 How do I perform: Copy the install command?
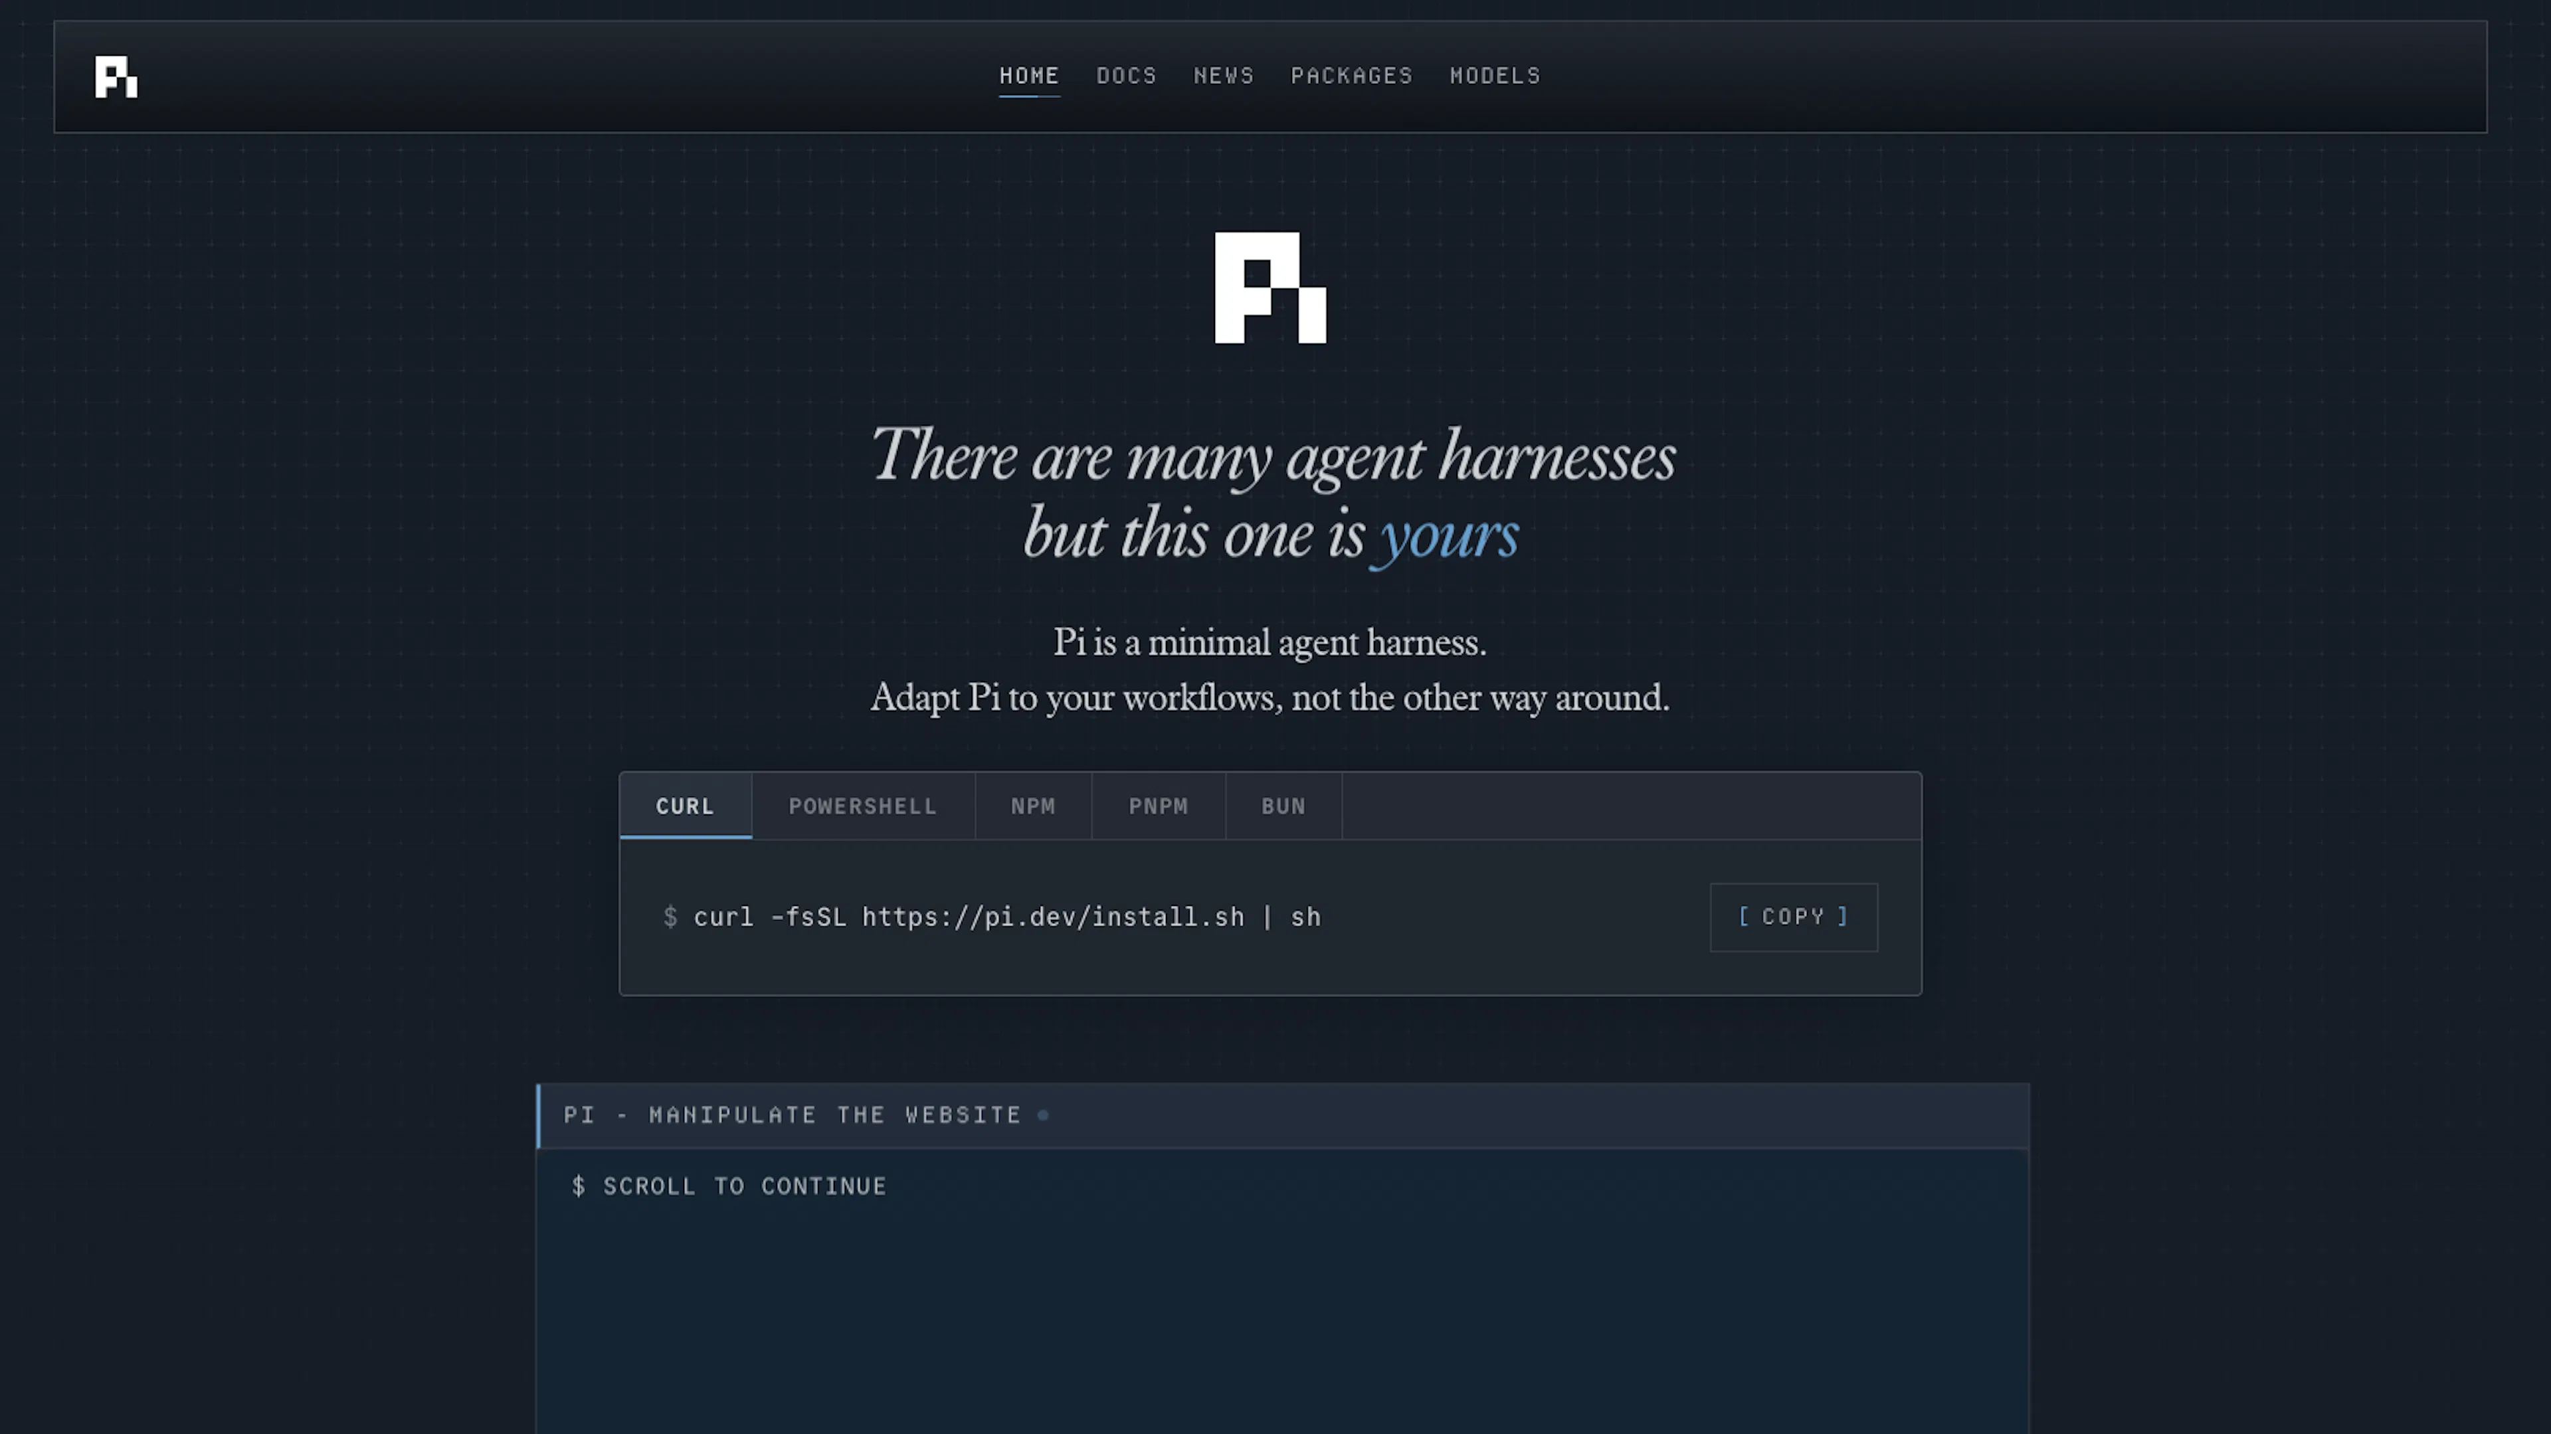point(1794,917)
